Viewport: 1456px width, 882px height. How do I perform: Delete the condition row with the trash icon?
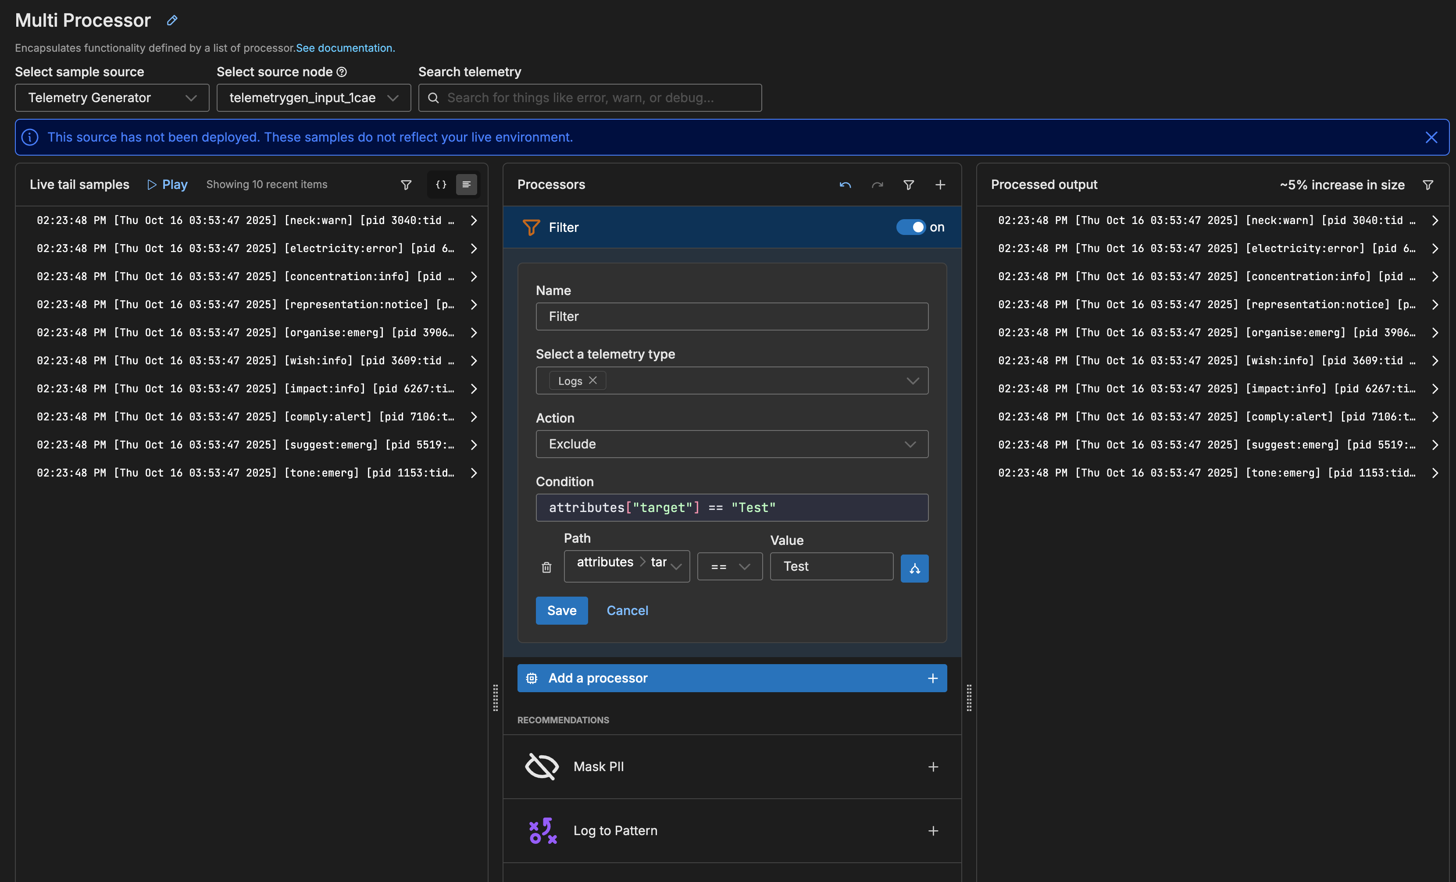(546, 567)
